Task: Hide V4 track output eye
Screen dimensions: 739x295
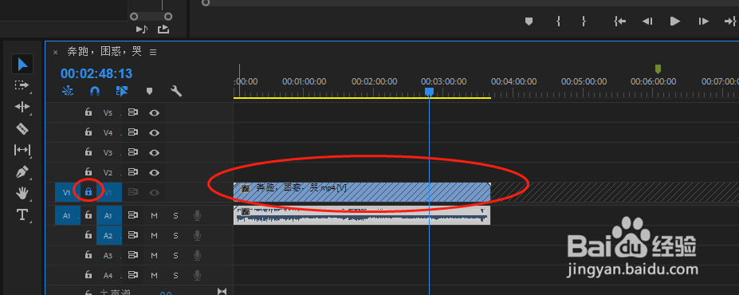Action: coord(154,133)
